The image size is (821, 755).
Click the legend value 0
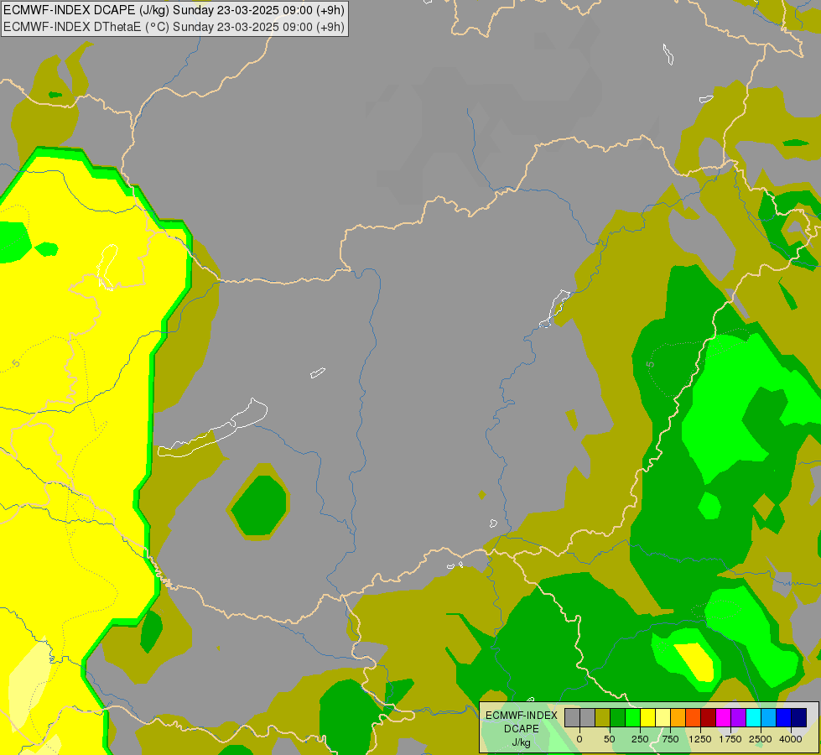click(579, 739)
